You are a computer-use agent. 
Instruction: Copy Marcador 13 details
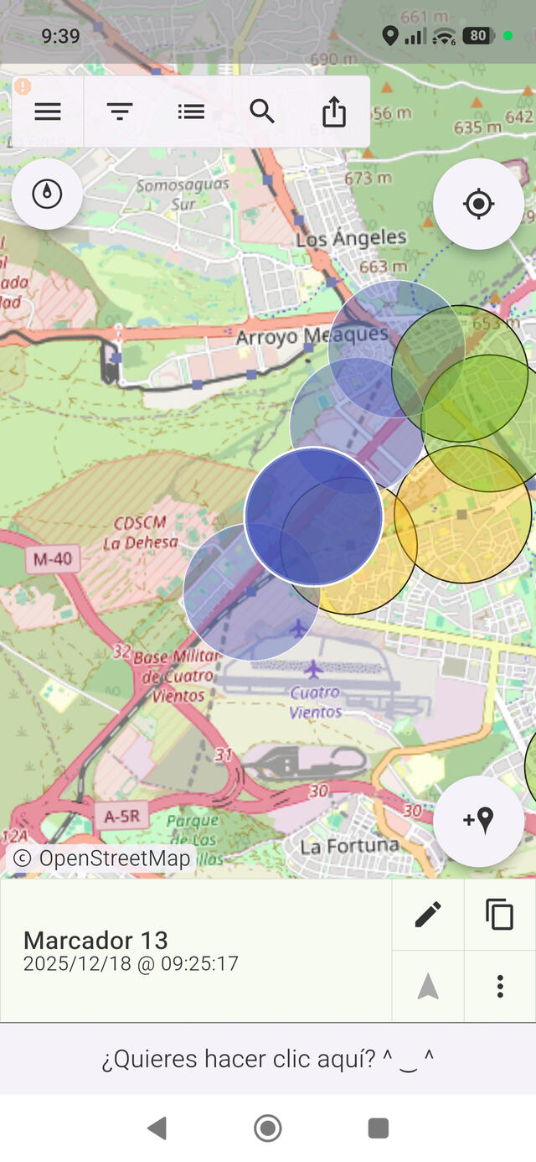(x=500, y=915)
